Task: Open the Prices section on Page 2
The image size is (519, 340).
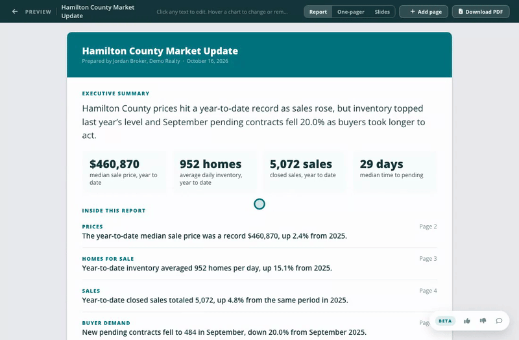Action: 259,232
